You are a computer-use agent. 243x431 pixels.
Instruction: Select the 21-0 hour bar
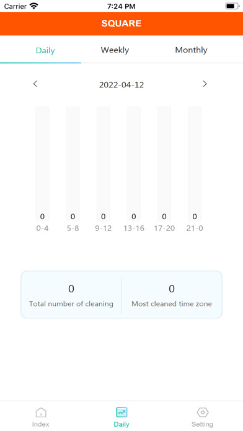(195, 164)
